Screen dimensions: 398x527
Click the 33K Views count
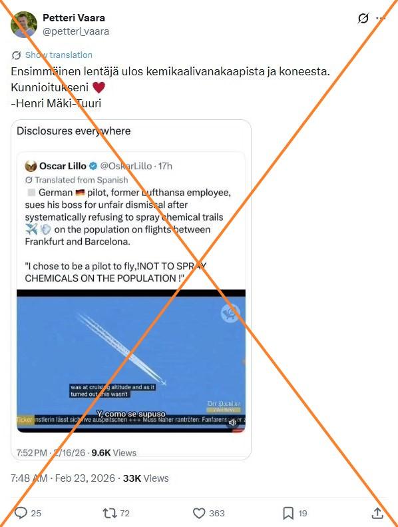click(146, 478)
